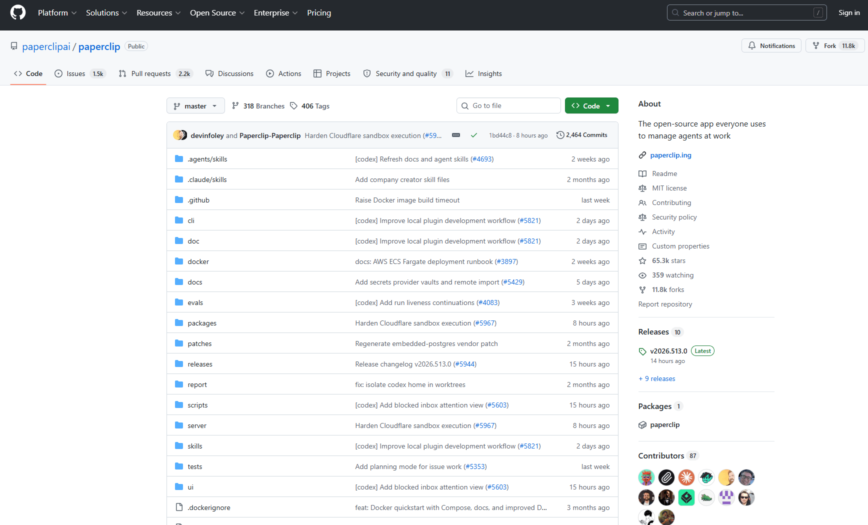
Task: Open the Discussions tab
Action: (x=229, y=73)
